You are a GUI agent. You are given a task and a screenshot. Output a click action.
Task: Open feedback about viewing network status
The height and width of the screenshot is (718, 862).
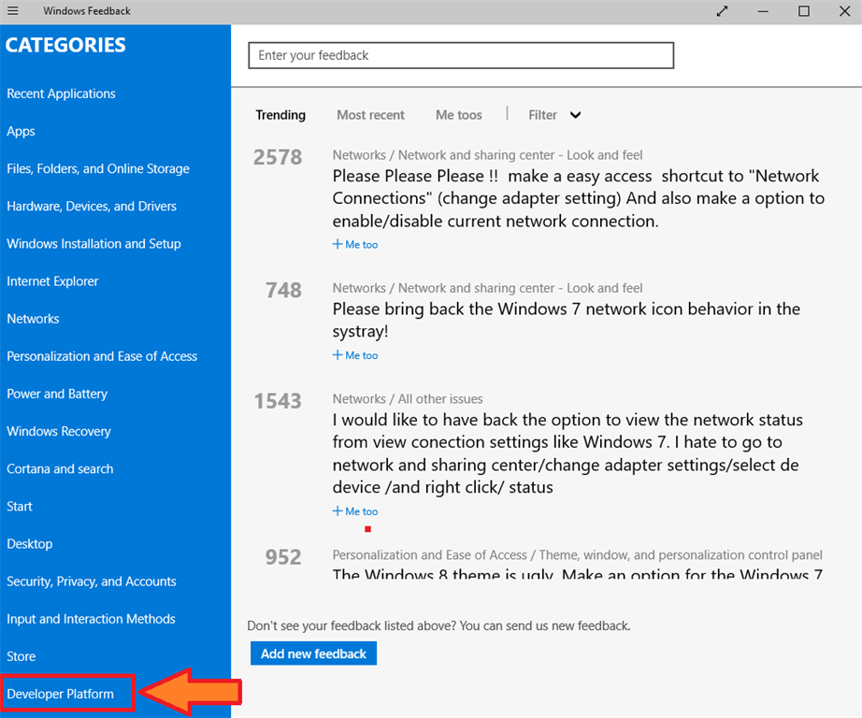click(x=567, y=453)
